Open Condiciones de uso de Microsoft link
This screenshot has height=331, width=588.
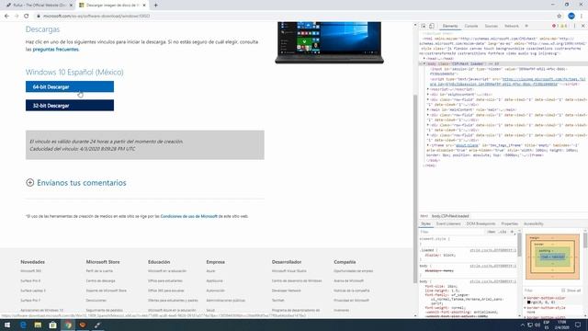[188, 216]
